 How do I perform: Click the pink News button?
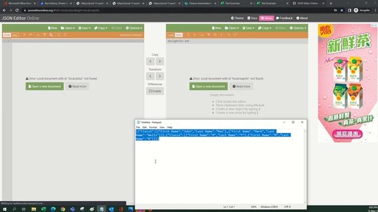(x=266, y=18)
